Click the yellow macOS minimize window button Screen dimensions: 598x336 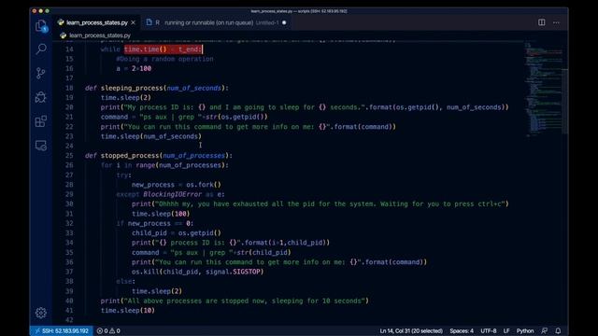(x=41, y=11)
